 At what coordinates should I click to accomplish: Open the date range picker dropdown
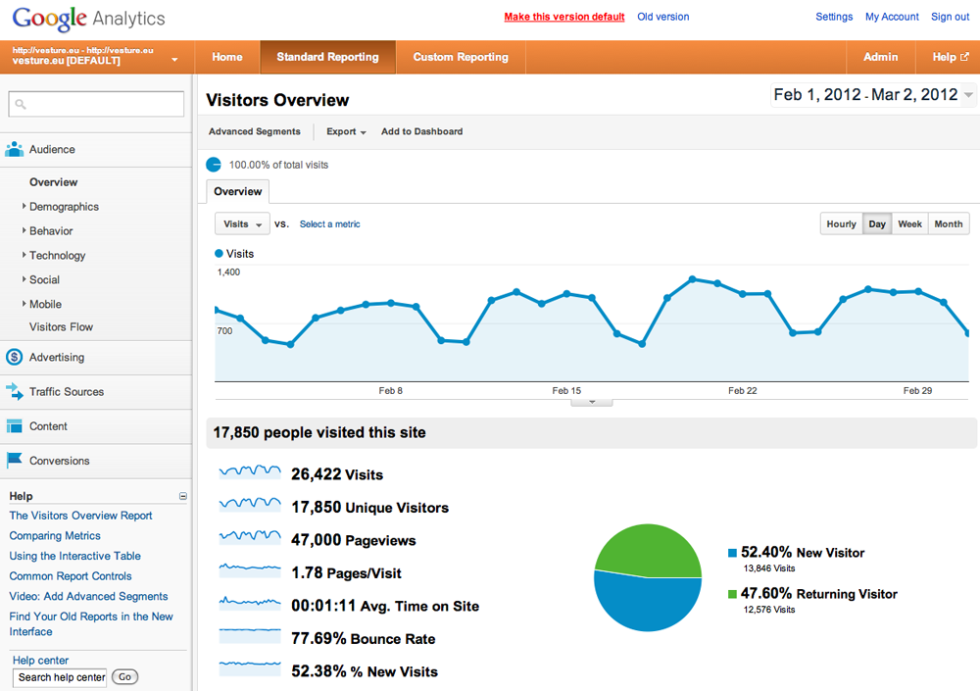click(969, 95)
